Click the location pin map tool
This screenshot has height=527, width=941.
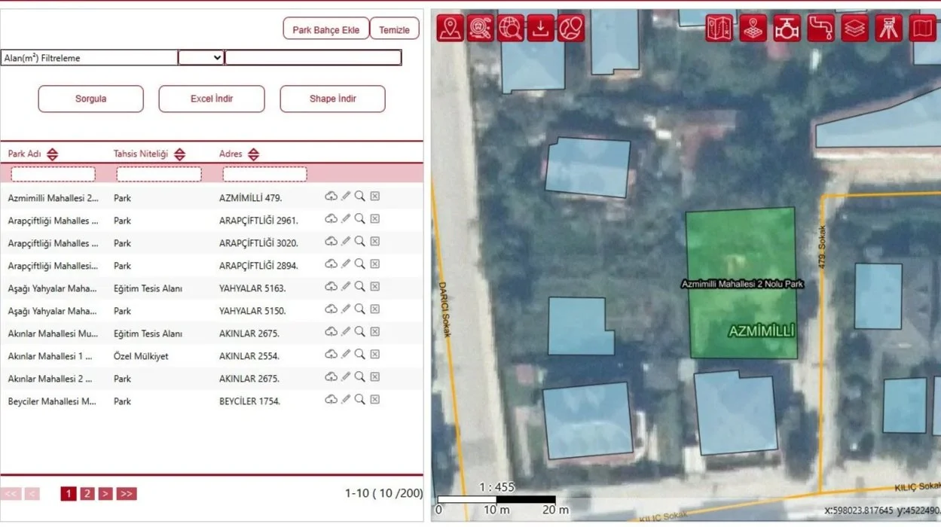[451, 29]
